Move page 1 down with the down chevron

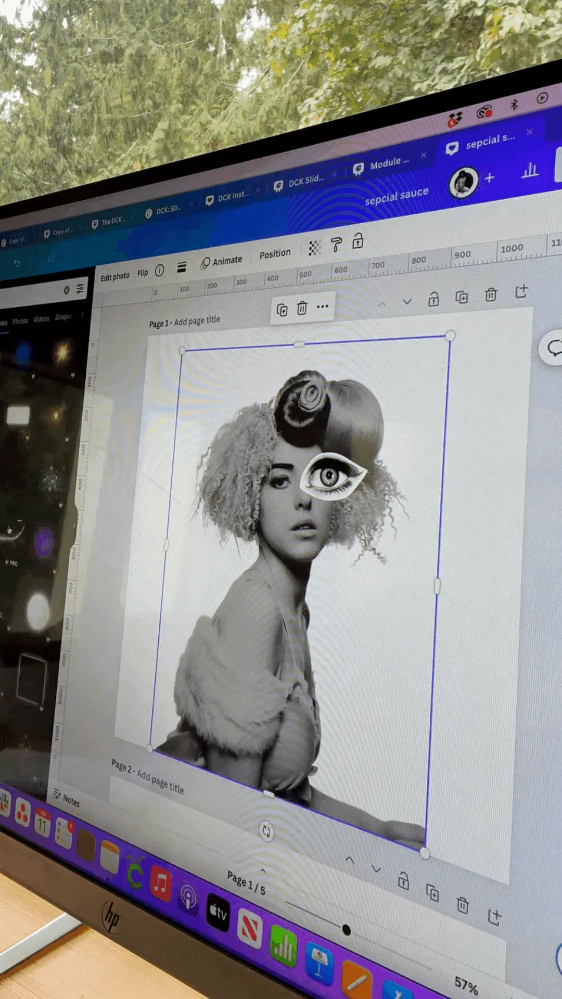pyautogui.click(x=407, y=301)
